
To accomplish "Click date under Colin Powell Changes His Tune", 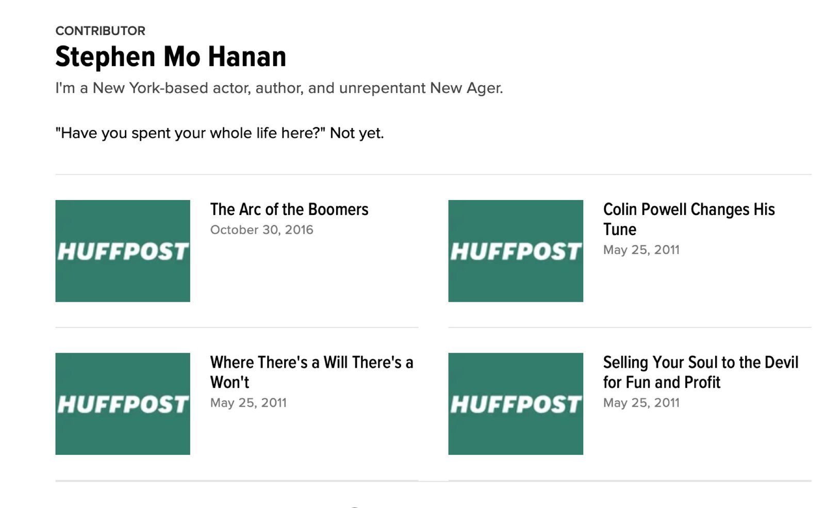I will pos(641,250).
